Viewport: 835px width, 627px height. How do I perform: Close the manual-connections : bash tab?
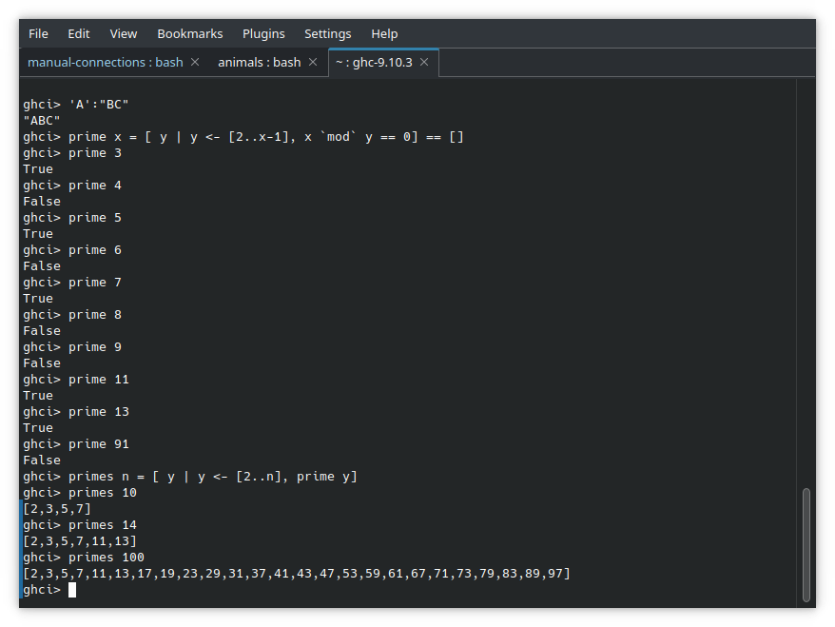(x=195, y=63)
